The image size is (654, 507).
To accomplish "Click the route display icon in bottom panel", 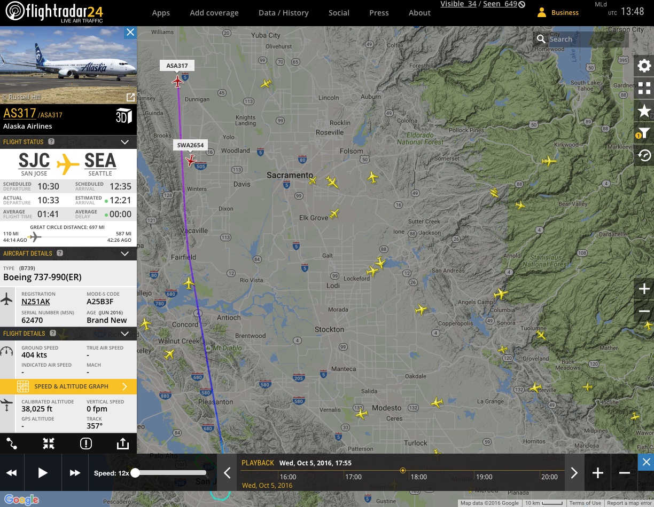I will coord(12,443).
